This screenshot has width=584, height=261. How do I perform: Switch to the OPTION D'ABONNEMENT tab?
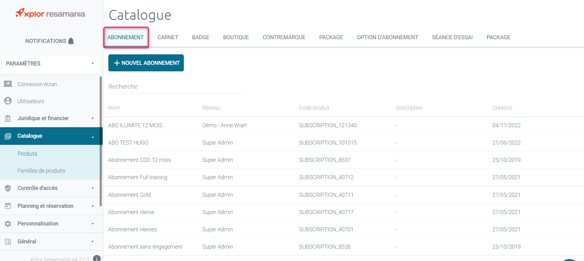[x=387, y=37]
